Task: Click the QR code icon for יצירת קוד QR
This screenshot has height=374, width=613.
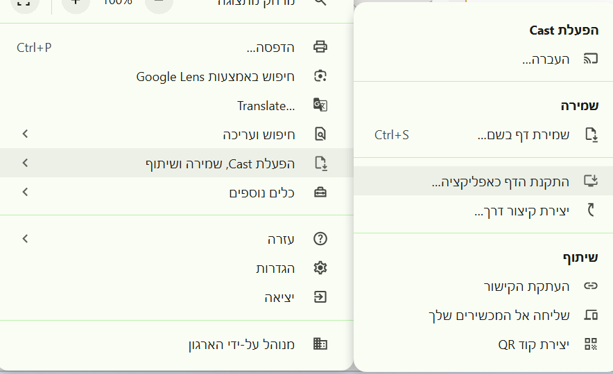Action: (x=591, y=344)
